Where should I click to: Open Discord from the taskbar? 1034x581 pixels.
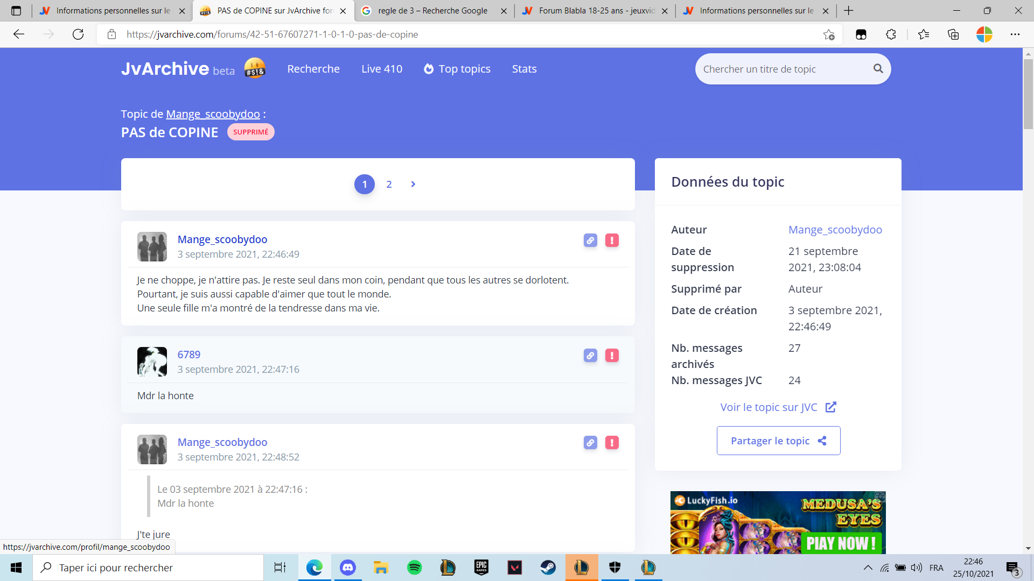[348, 568]
